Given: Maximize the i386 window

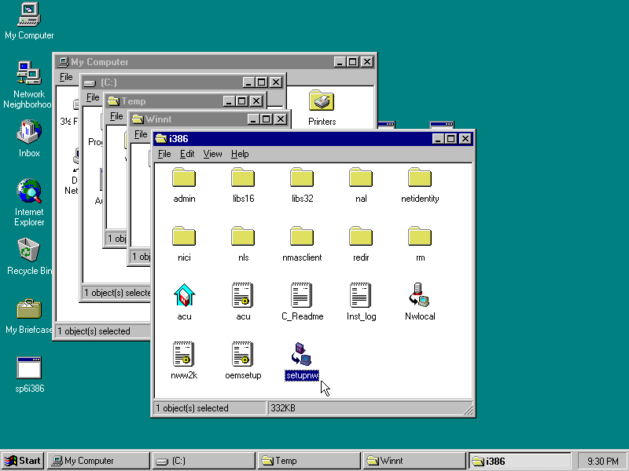Looking at the screenshot, I should click(x=451, y=139).
